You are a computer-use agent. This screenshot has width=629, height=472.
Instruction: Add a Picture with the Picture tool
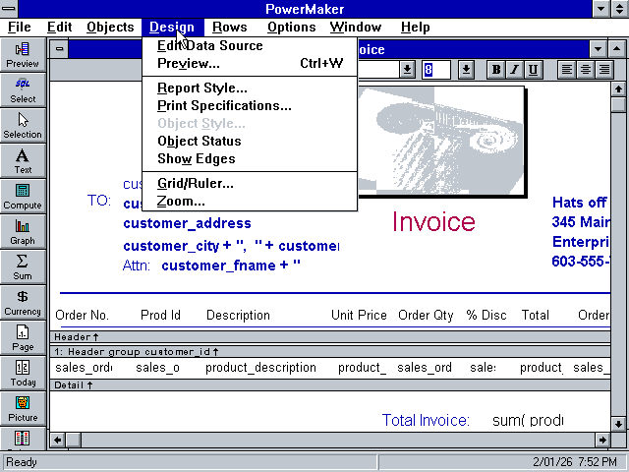(x=23, y=408)
